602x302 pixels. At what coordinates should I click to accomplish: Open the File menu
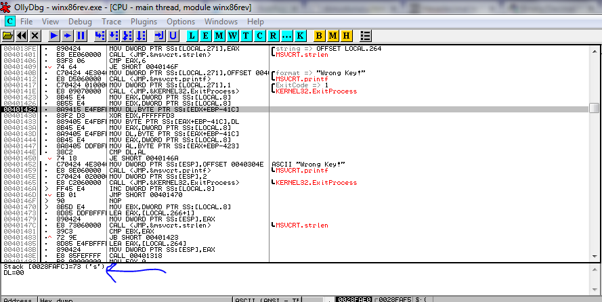[x=26, y=22]
